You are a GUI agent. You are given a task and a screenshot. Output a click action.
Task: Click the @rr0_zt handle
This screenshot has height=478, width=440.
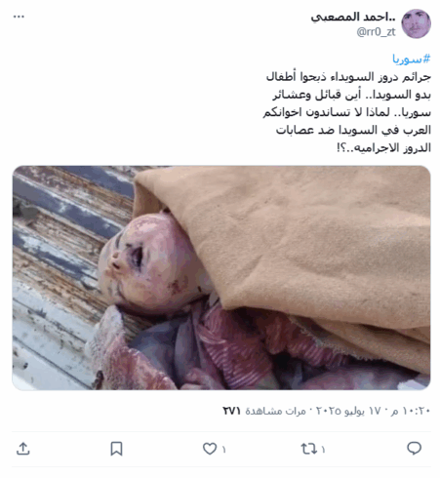point(376,32)
